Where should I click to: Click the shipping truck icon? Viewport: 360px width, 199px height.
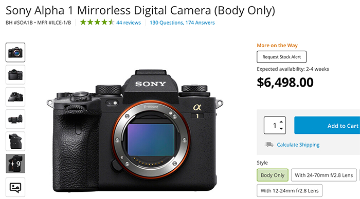tap(269, 145)
